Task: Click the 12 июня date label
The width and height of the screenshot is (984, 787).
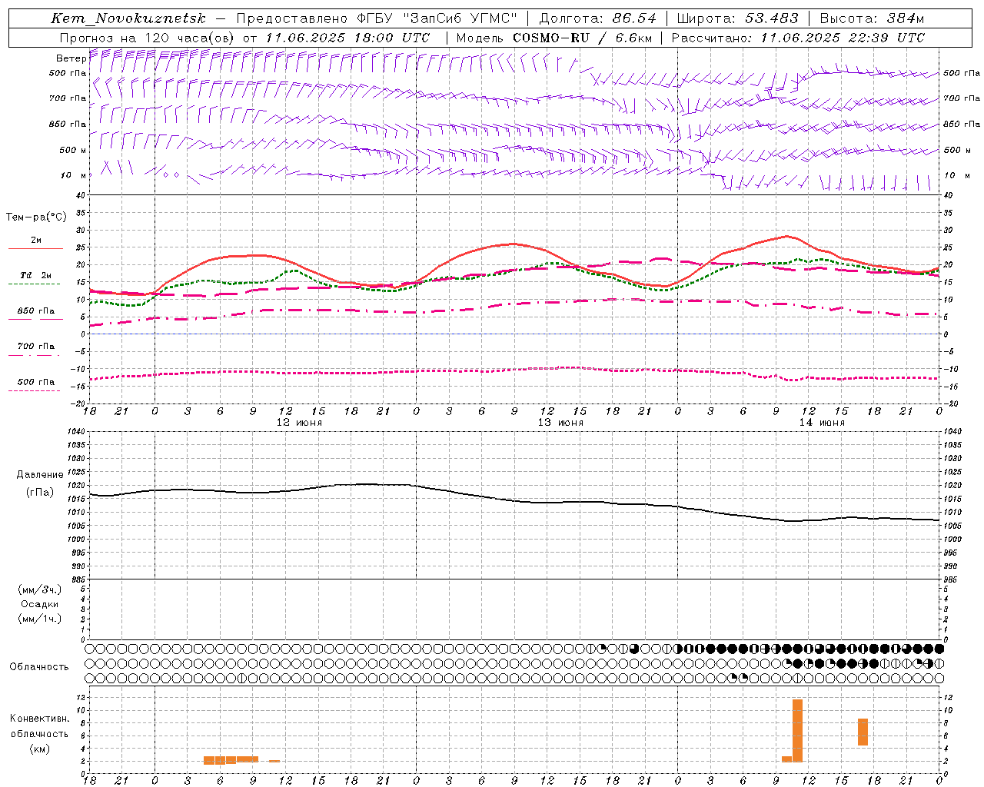Action: pyautogui.click(x=299, y=423)
